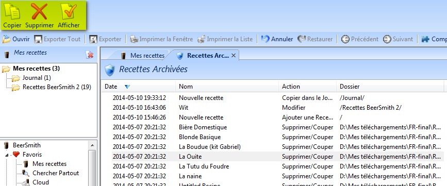
Task: Click the scroll-up arrow of the tree panel
Action: click(x=92, y=145)
